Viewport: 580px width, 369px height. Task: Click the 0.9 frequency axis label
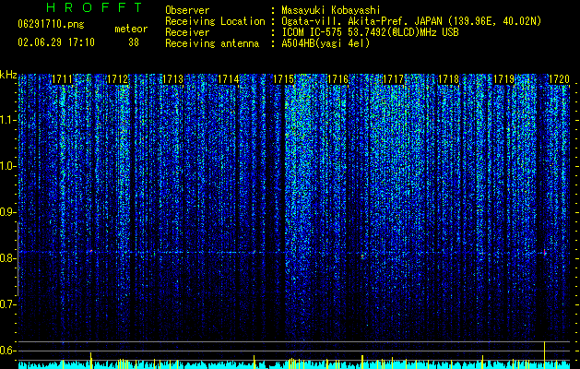(x=7, y=212)
